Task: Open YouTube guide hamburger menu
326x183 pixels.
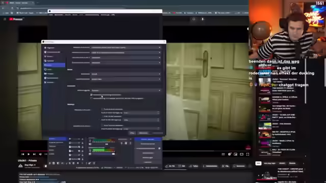Action: point(5,19)
